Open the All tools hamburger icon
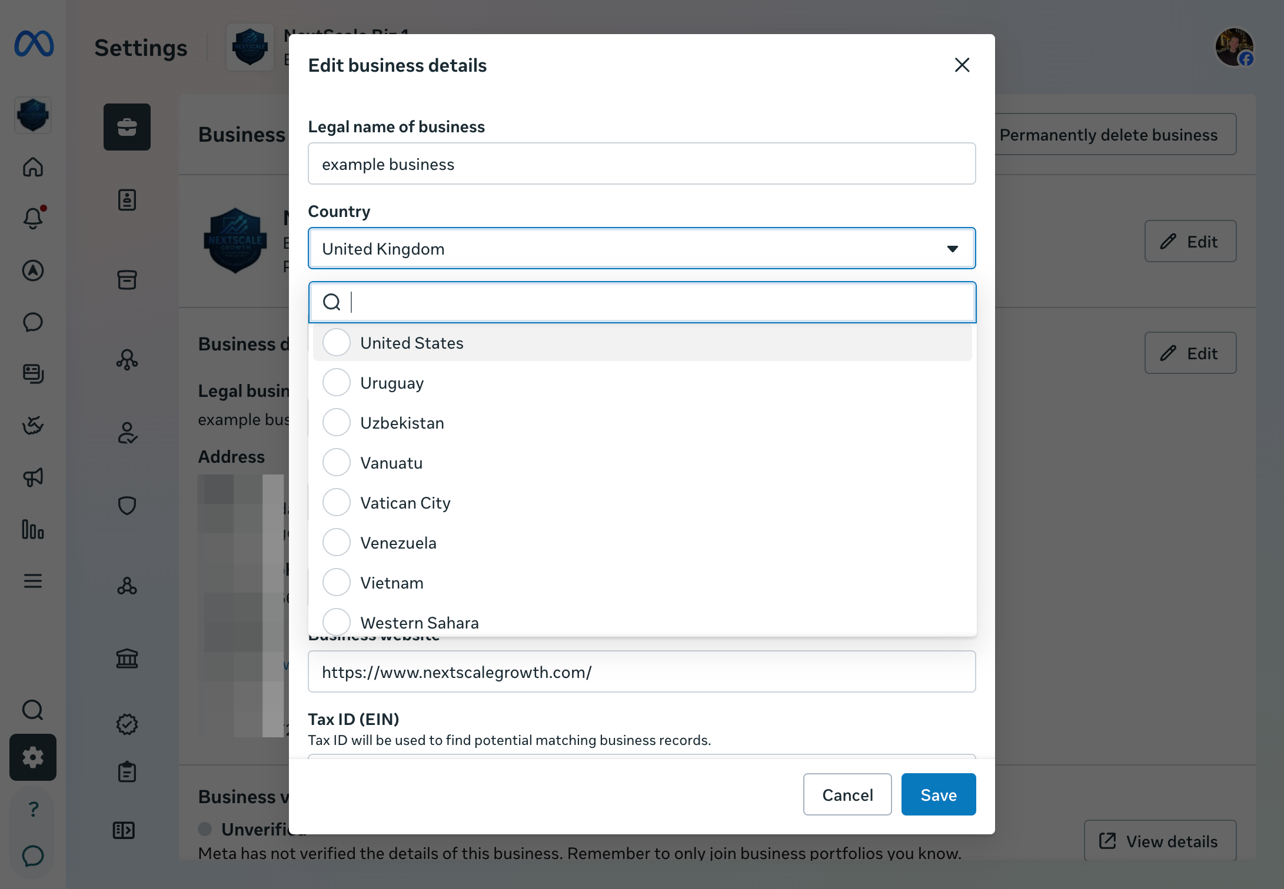 point(33,581)
